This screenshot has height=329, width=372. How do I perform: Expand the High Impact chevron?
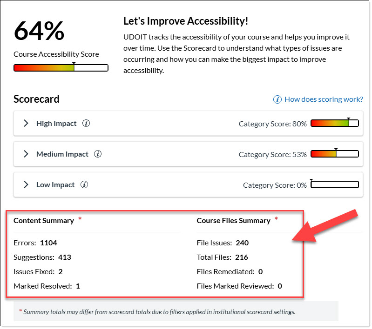click(x=26, y=124)
